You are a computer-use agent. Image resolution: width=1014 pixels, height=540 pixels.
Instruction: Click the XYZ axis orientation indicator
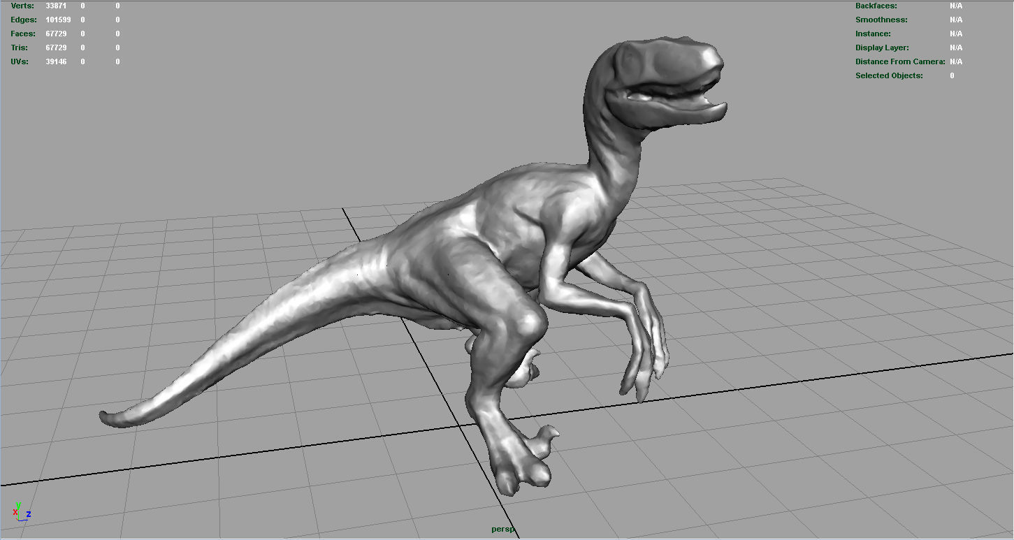22,511
